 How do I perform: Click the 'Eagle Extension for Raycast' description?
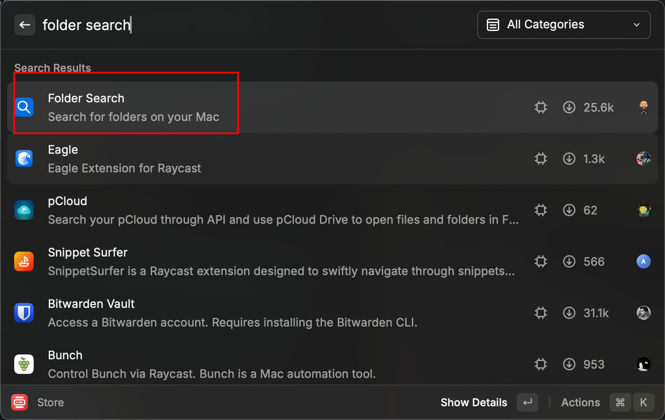(125, 168)
